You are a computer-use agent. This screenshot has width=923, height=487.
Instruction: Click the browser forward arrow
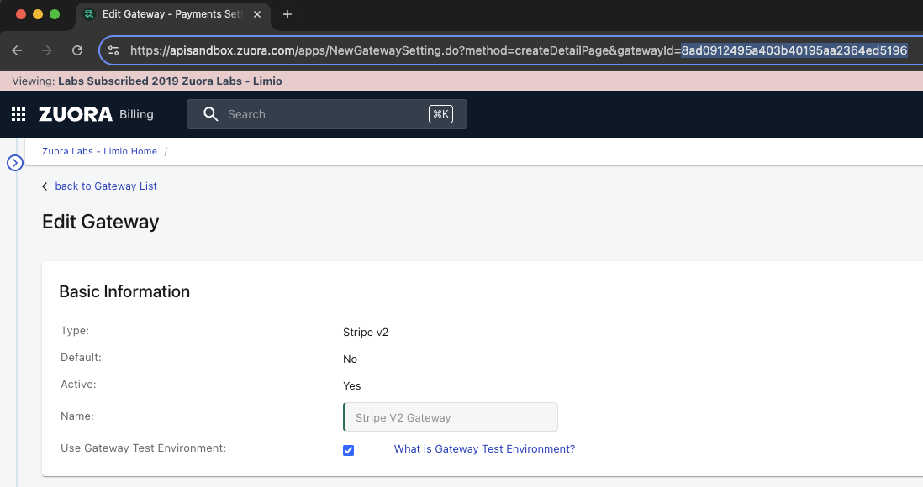pos(47,50)
